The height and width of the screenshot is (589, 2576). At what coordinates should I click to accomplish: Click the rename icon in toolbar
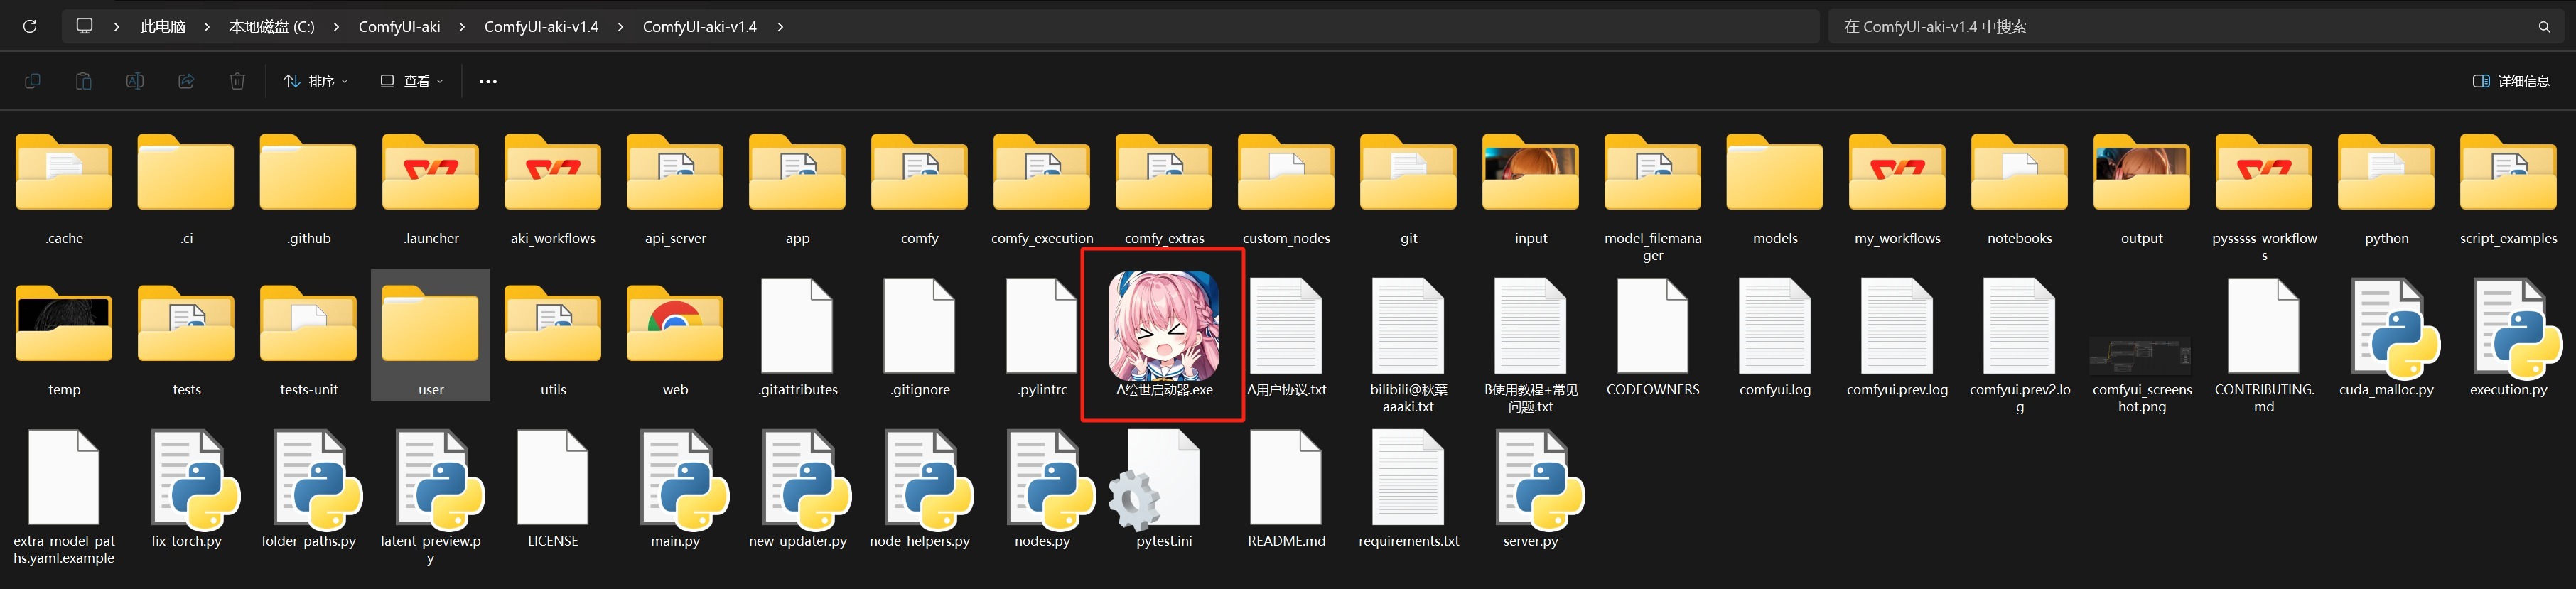pos(135,81)
